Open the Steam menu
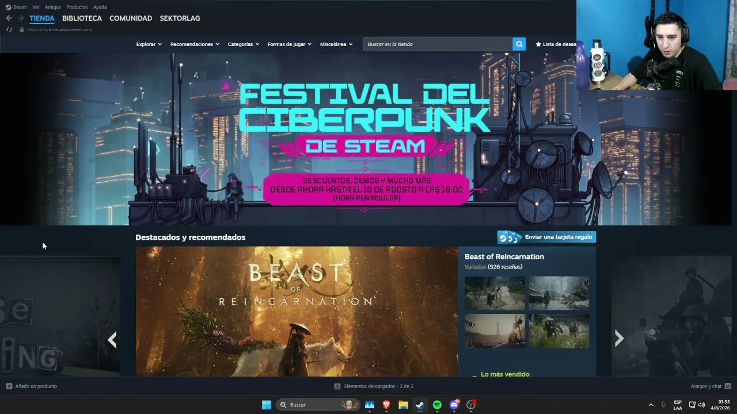The image size is (737, 414). click(20, 7)
